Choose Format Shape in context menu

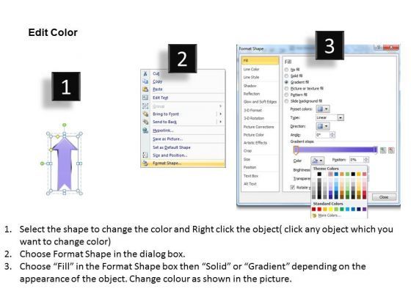click(x=183, y=163)
